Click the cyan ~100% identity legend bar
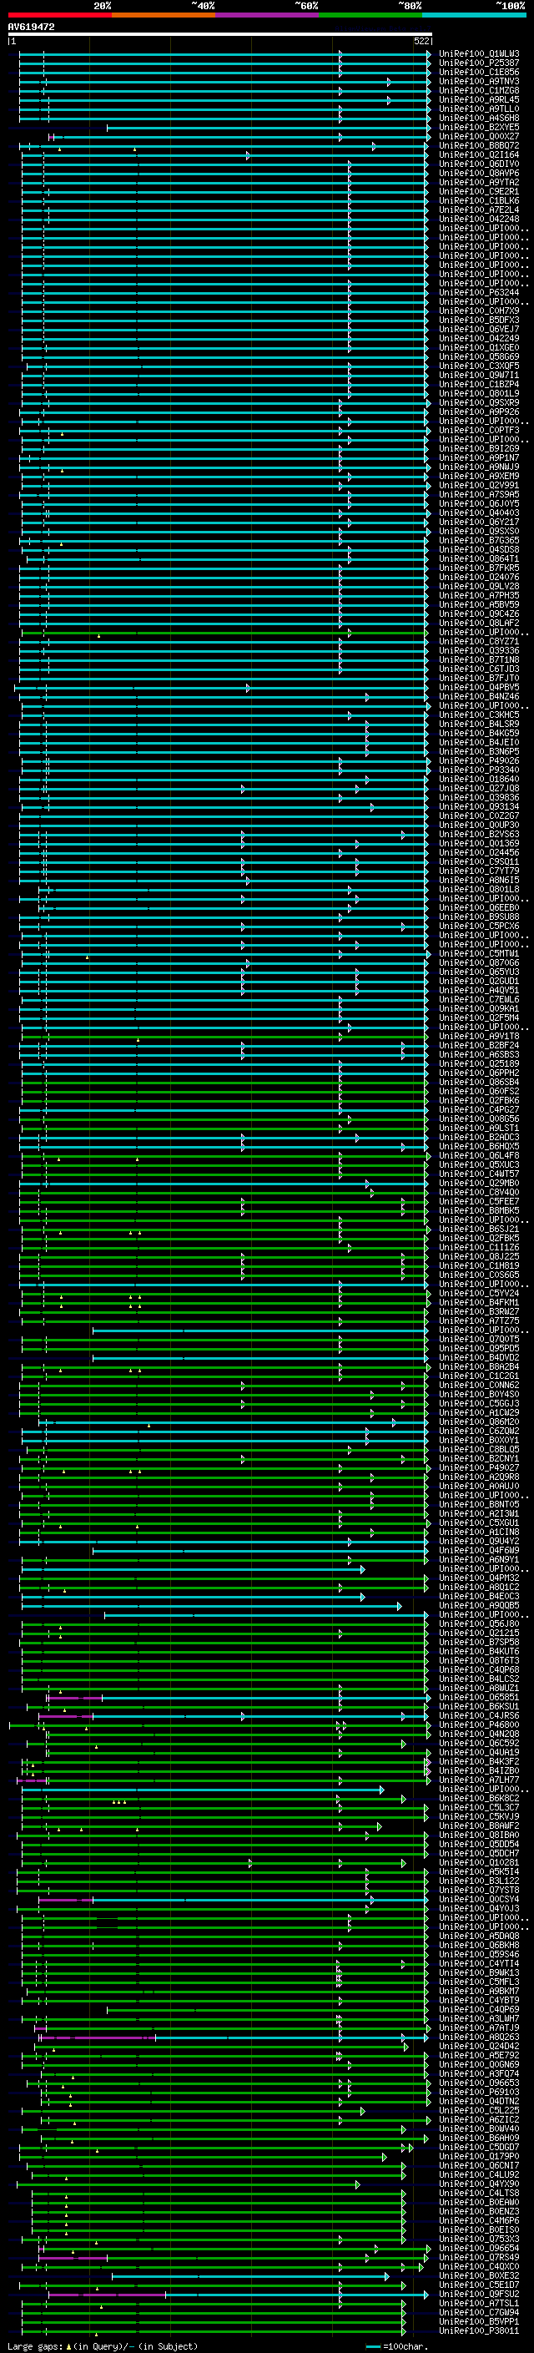Screen dimensions: 534x2353 (474, 15)
